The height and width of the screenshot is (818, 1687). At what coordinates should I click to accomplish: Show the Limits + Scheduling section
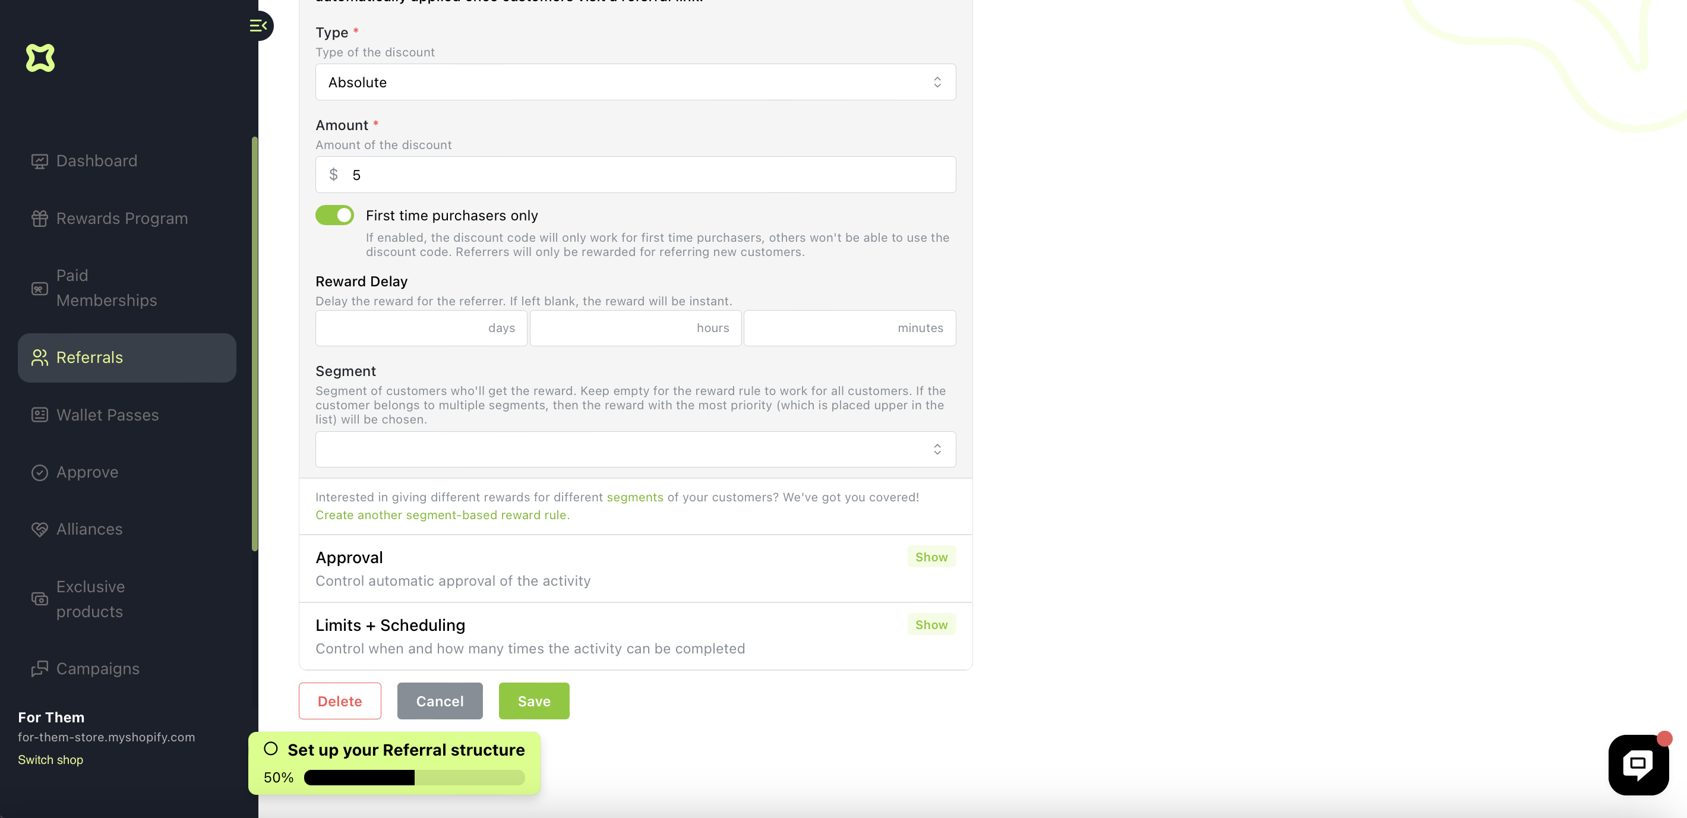coord(931,625)
